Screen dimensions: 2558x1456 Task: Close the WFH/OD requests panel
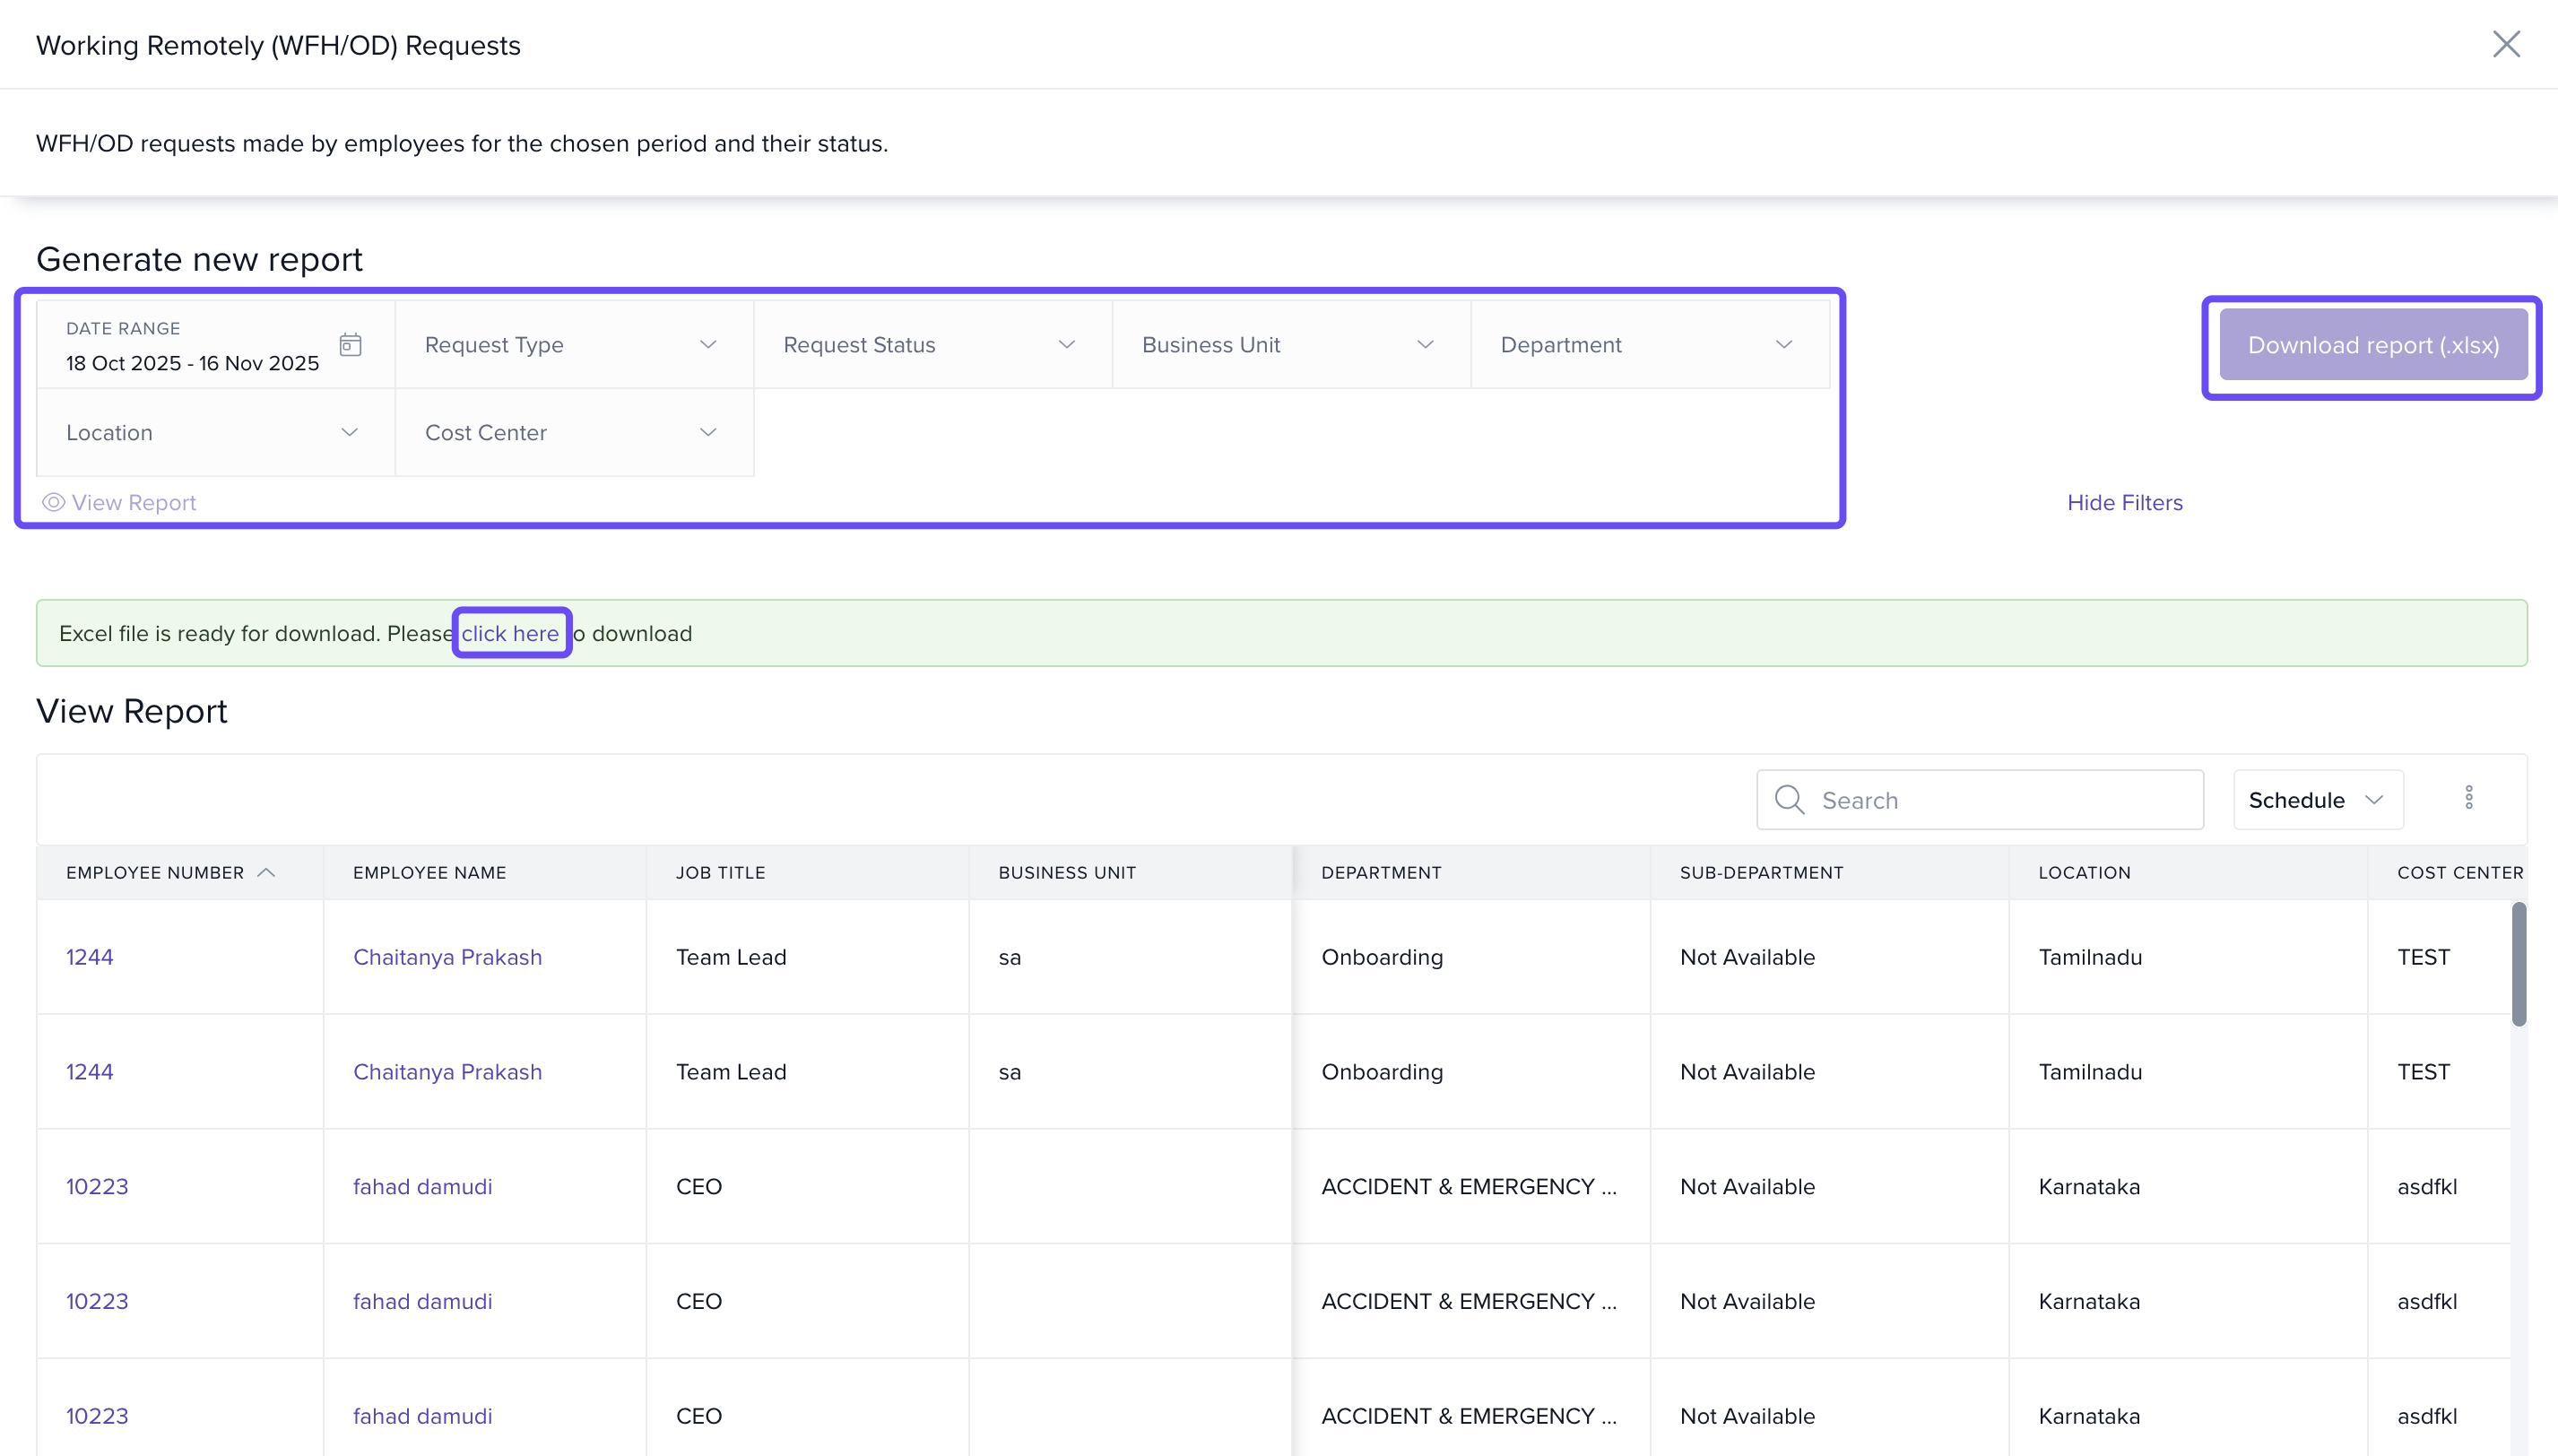coord(2505,44)
